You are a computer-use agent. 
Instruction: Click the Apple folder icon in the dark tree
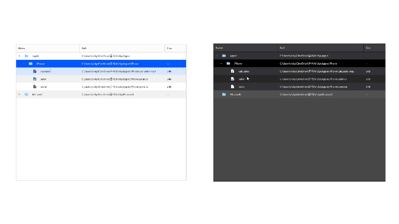pos(224,56)
